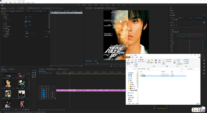Screen dimensions: 207x113
Task: Collapse the Motion effect group
Action: point(1,14)
